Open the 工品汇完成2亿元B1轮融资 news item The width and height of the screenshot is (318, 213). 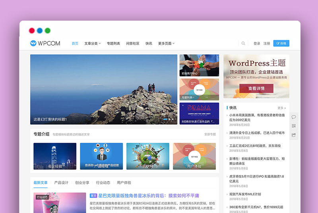[255, 146]
